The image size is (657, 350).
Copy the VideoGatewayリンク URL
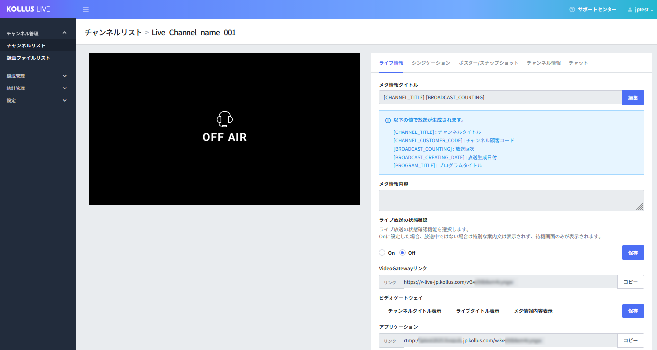[630, 282]
